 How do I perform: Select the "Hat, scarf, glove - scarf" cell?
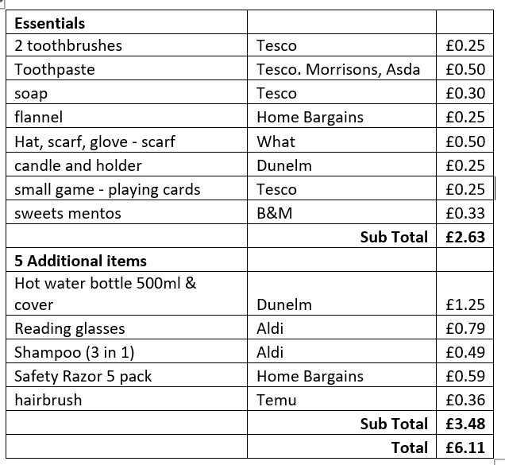94,141
